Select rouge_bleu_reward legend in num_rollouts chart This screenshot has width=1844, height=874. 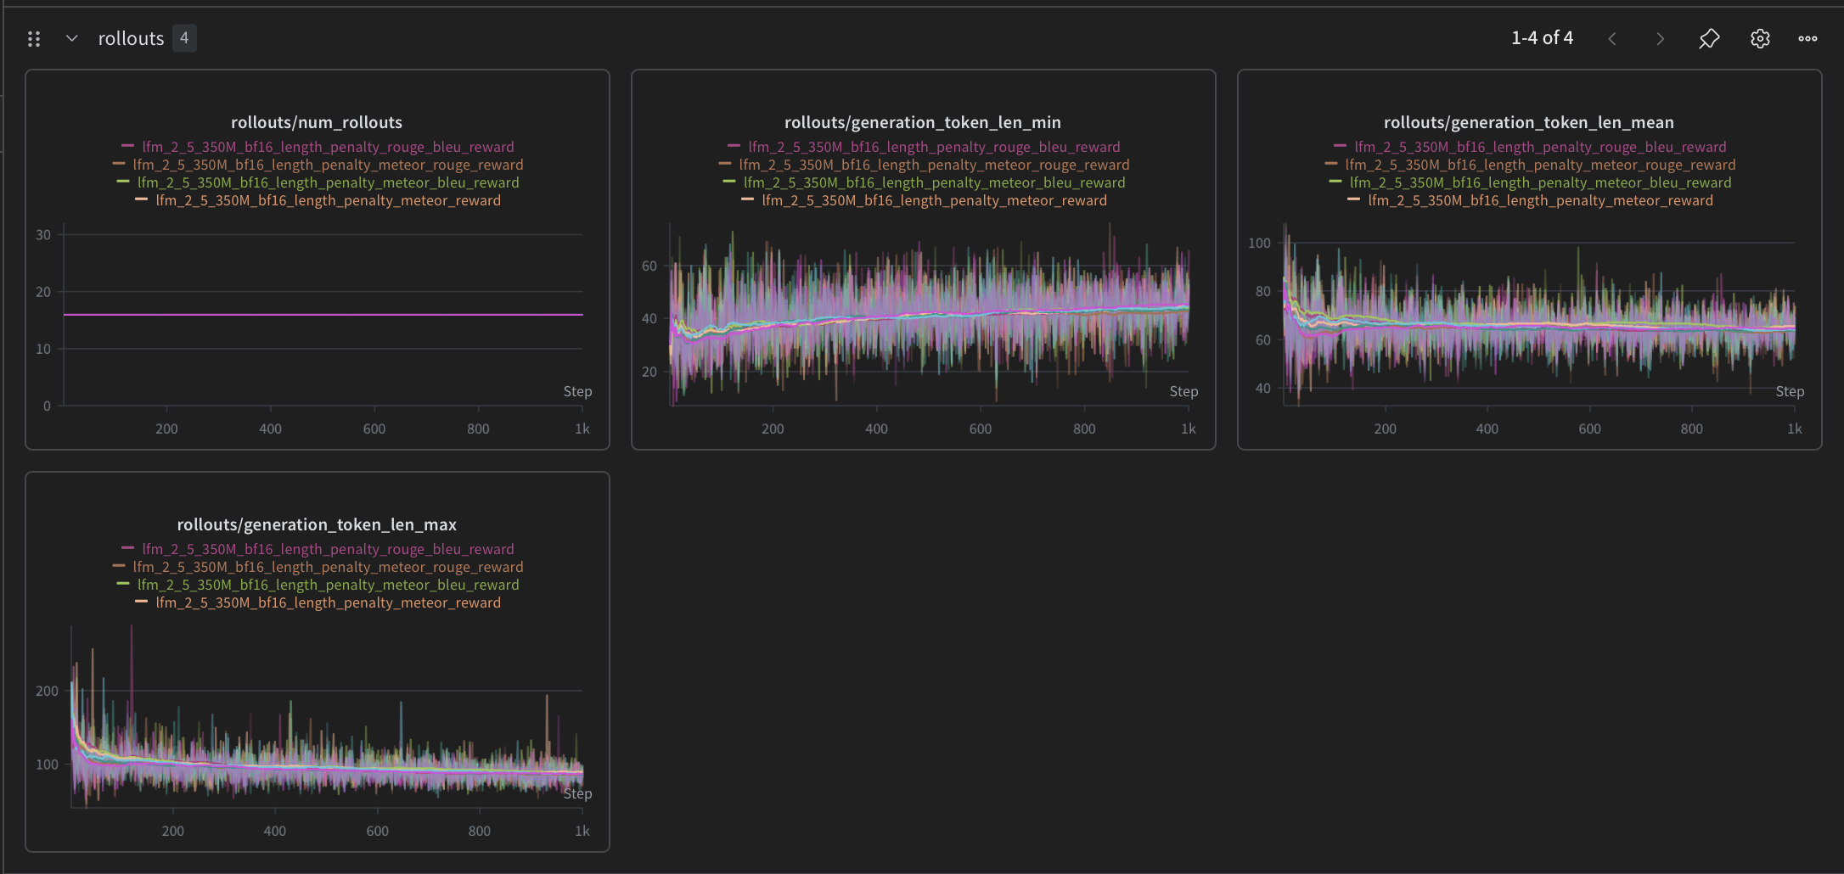pyautogui.click(x=328, y=147)
